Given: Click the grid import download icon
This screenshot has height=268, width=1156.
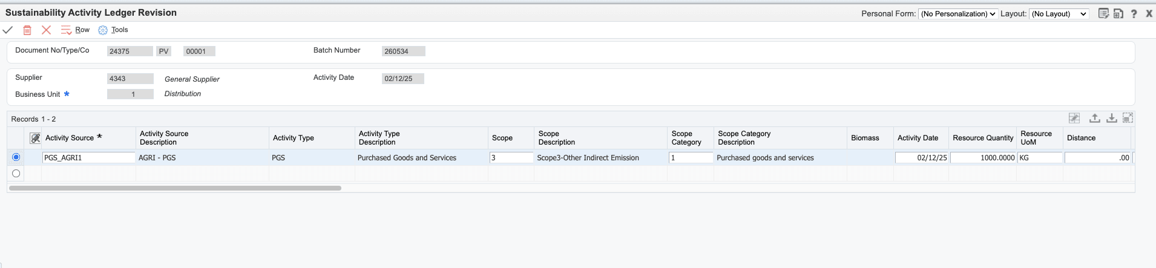Looking at the screenshot, I should 1112,119.
